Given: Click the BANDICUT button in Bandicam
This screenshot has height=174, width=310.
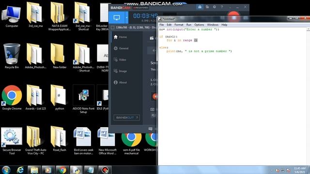Looking at the screenshot, I should [127, 117].
